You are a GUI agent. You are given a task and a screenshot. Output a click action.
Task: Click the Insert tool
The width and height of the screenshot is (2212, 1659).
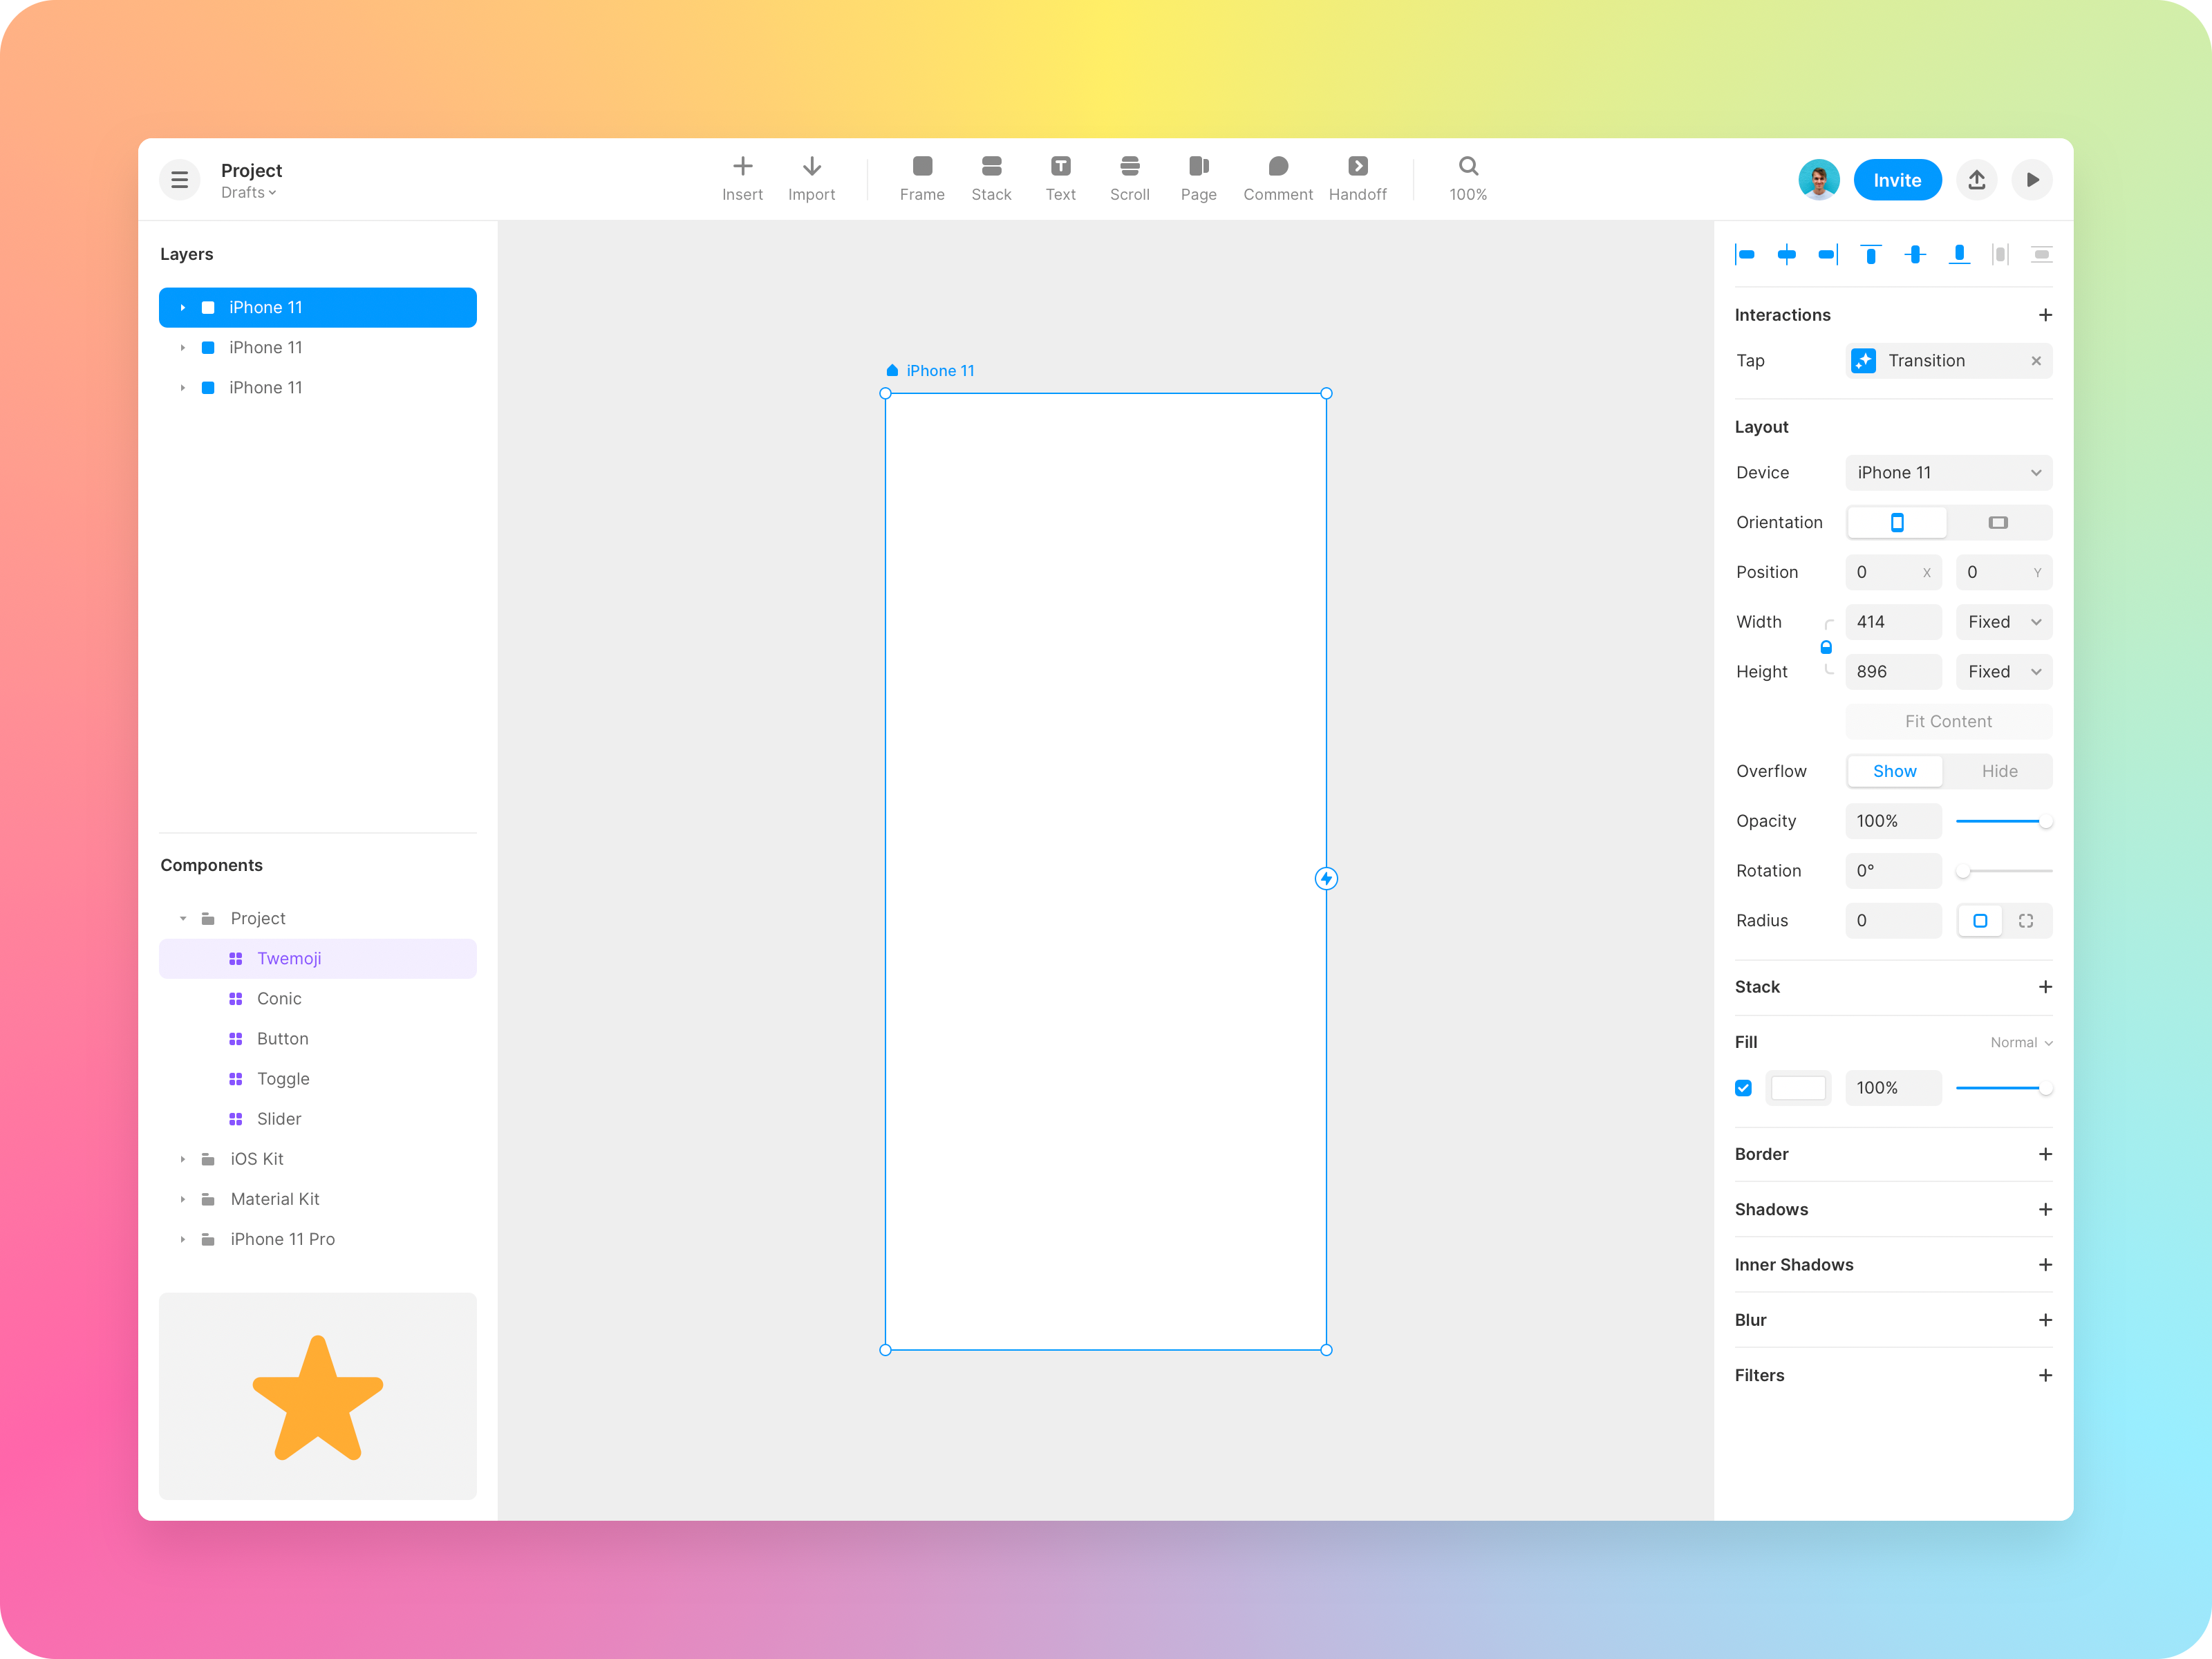[742, 179]
